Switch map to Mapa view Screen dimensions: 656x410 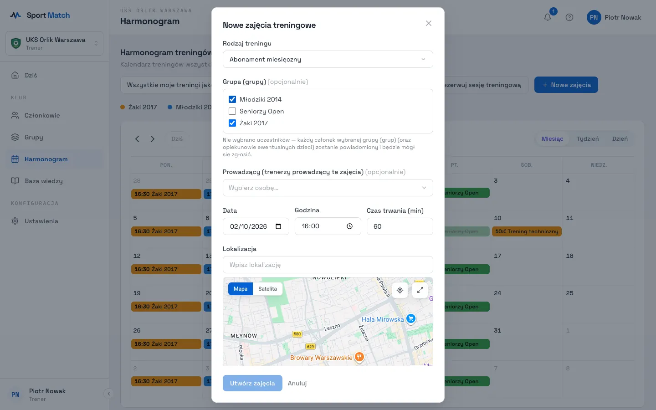(241, 289)
